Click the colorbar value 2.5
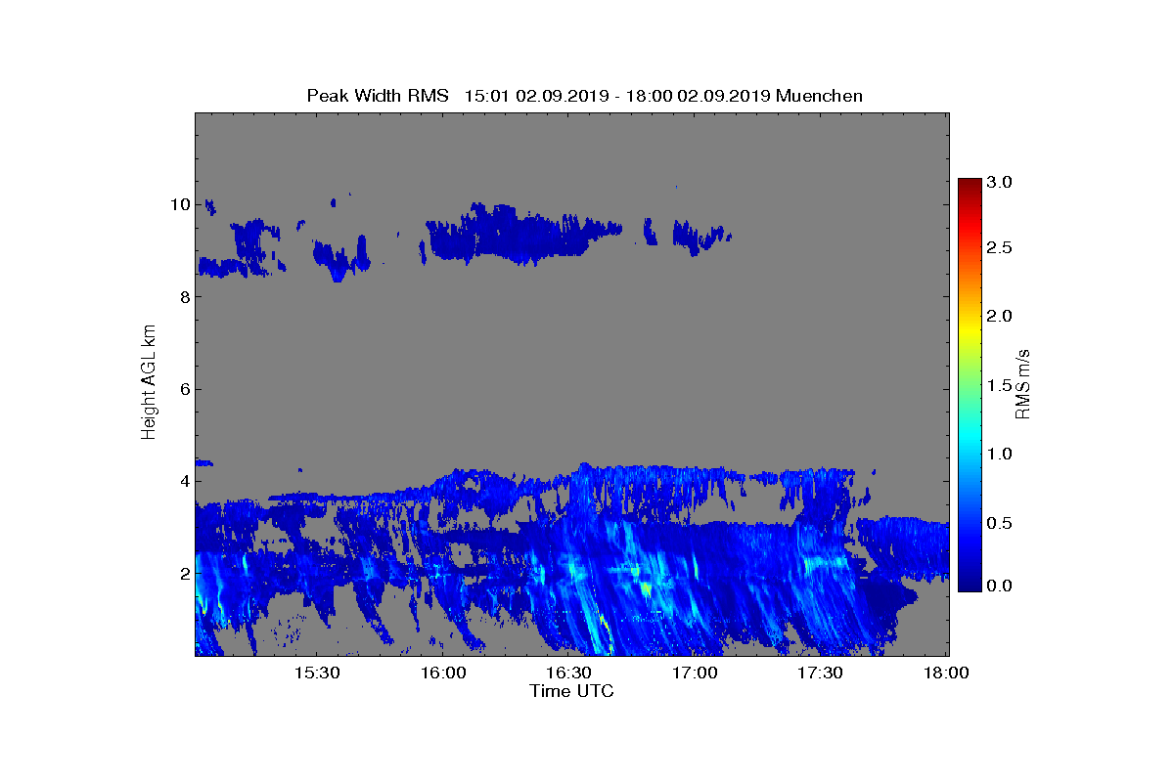1174x782 pixels. point(1000,248)
